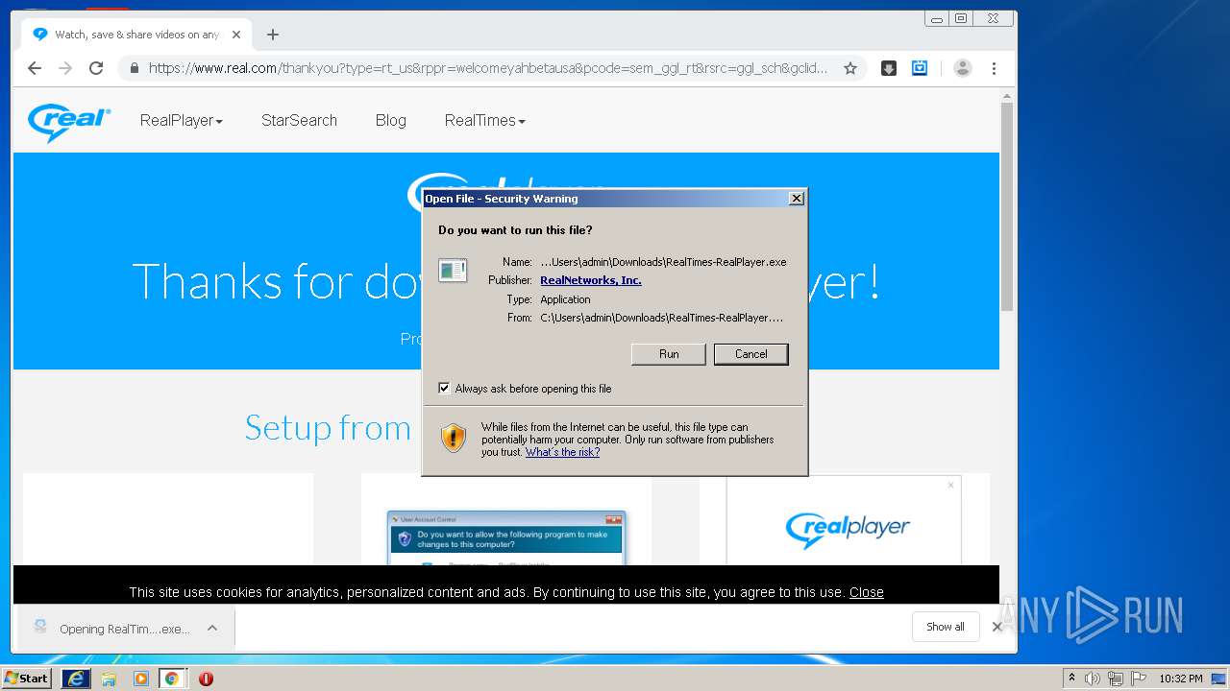Image resolution: width=1230 pixels, height=691 pixels.
Task: Click the padlock site info icon
Action: point(134,68)
